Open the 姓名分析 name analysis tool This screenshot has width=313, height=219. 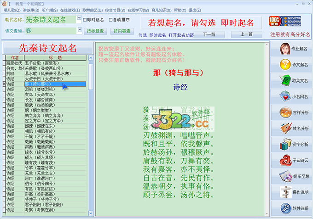(x=291, y=129)
